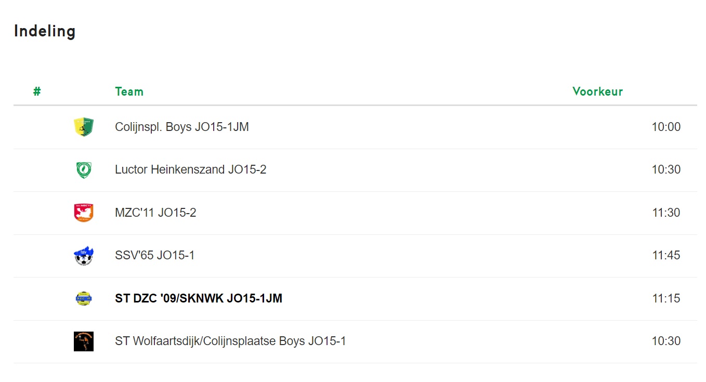706x382 pixels.
Task: Click the SSV'65 blue football logo
Action: point(84,256)
